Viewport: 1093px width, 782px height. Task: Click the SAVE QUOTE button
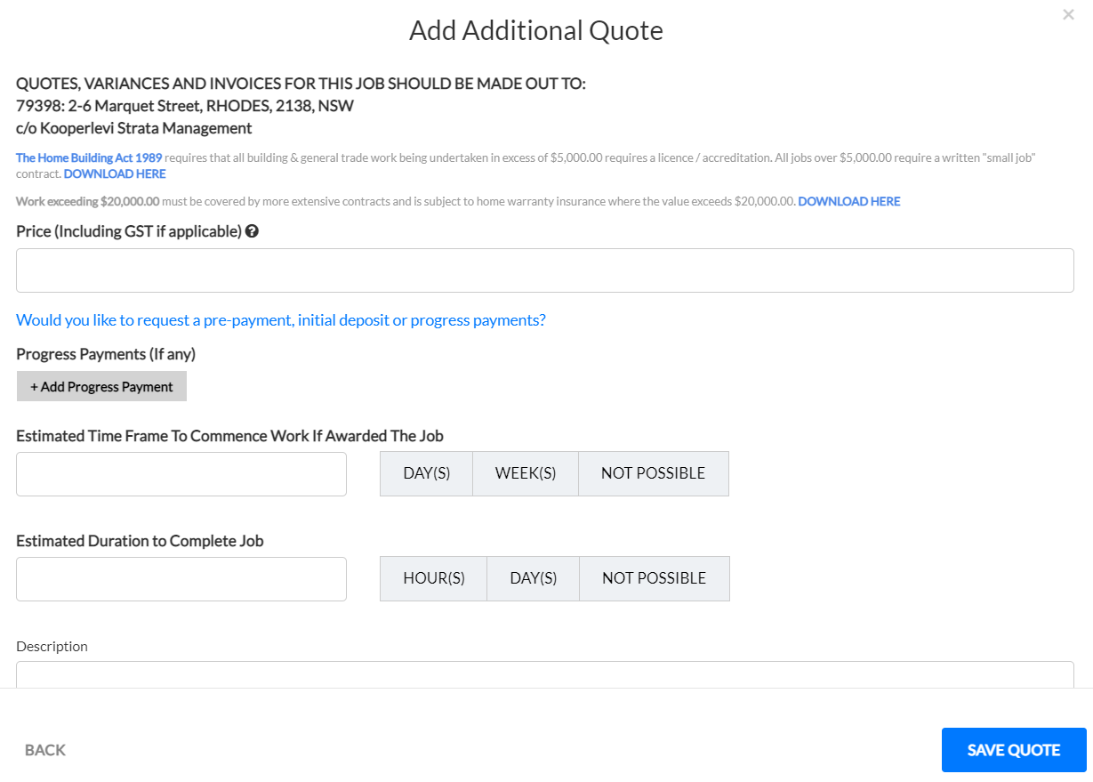pos(1014,750)
